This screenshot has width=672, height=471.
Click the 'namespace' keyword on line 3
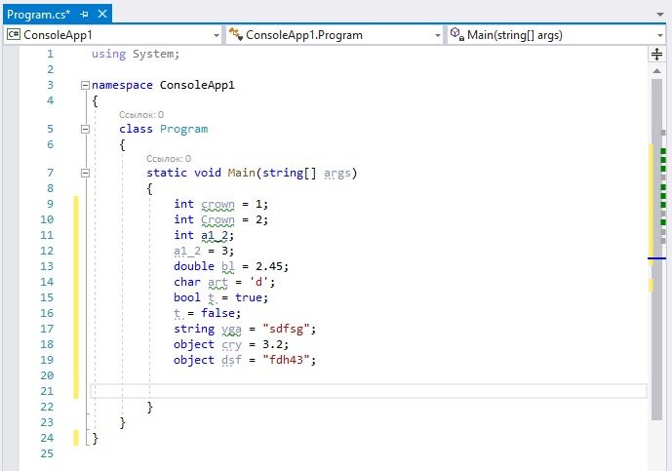122,85
